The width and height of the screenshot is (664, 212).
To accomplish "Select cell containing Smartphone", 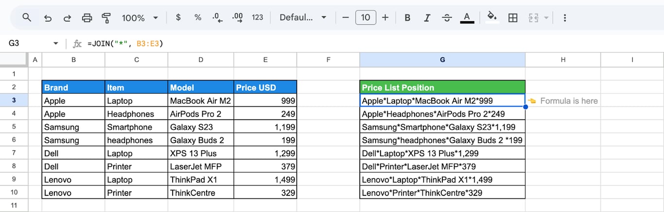I will coord(137,127).
